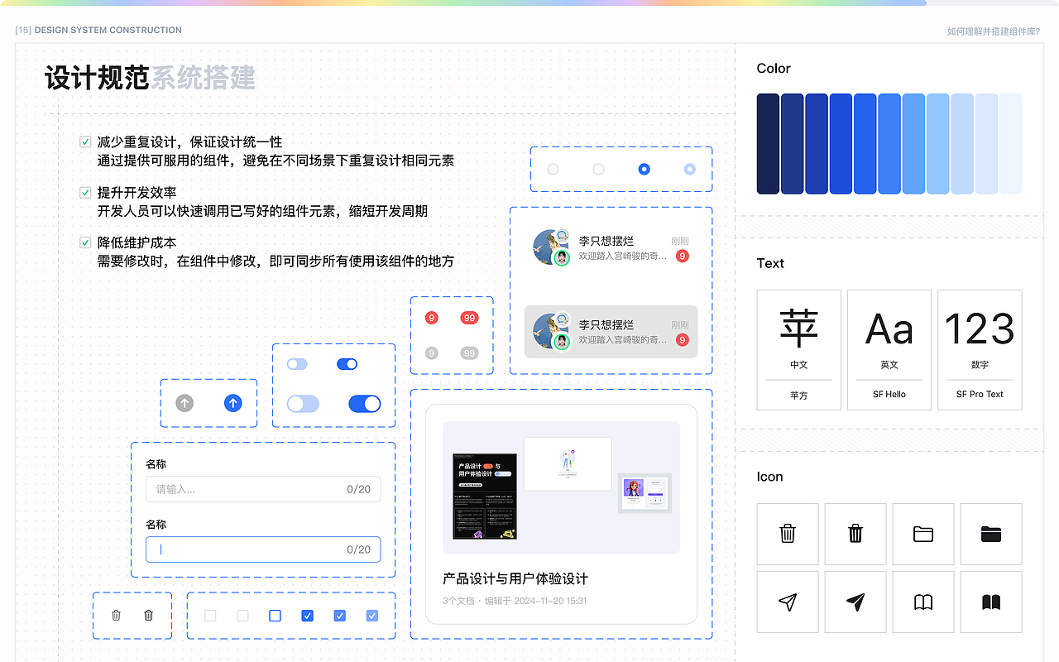Click the blue upward arrow circle icon

pyautogui.click(x=232, y=403)
